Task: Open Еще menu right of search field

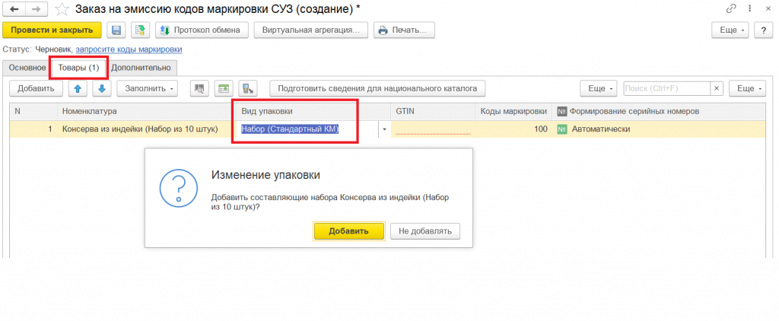Action: pos(748,88)
